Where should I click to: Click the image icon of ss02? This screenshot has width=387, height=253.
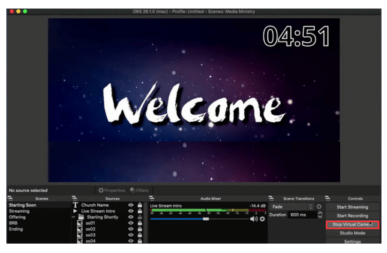(x=80, y=229)
